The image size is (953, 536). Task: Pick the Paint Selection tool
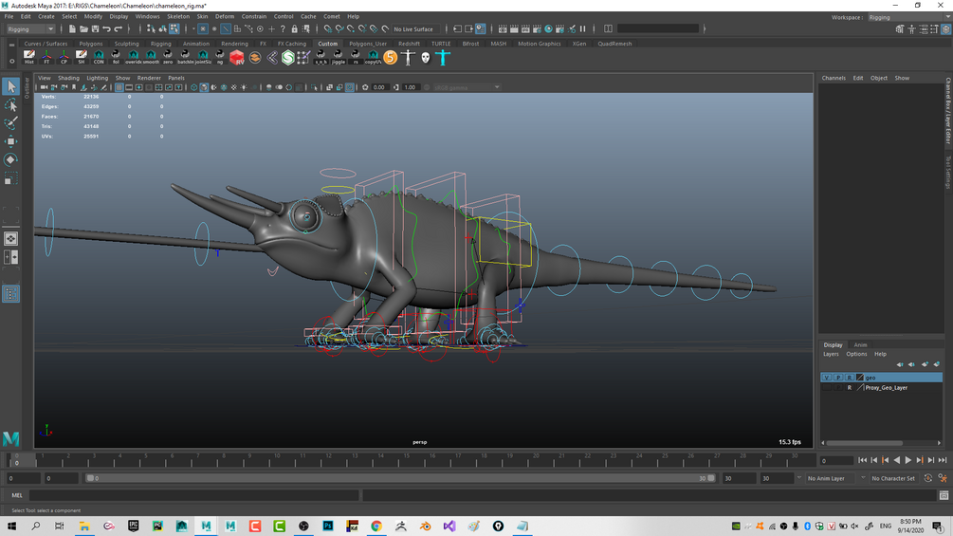10,123
